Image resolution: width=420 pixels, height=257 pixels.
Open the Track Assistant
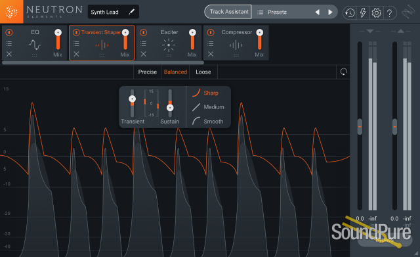[x=228, y=12]
